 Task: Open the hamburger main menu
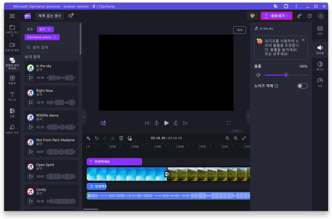[12, 16]
